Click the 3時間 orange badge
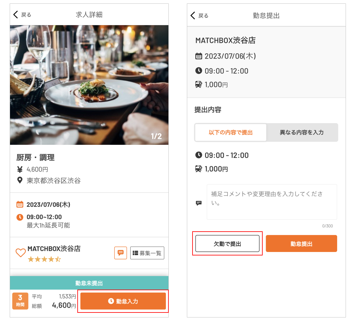Viewport: 355px width, 320px height. (20, 301)
